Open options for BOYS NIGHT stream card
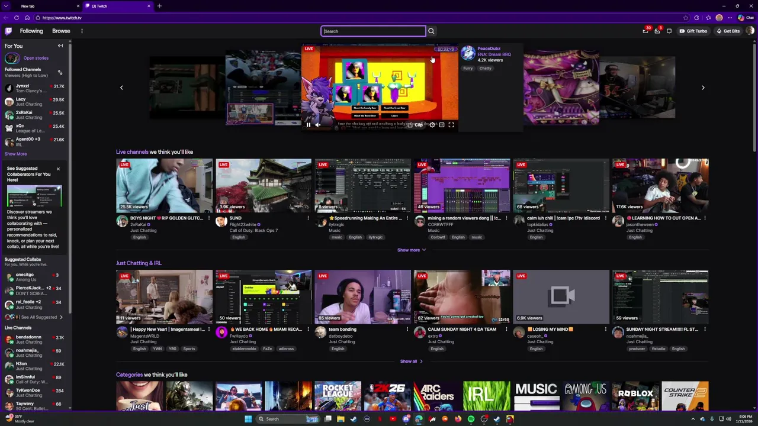Image resolution: width=758 pixels, height=426 pixels. pos(208,218)
